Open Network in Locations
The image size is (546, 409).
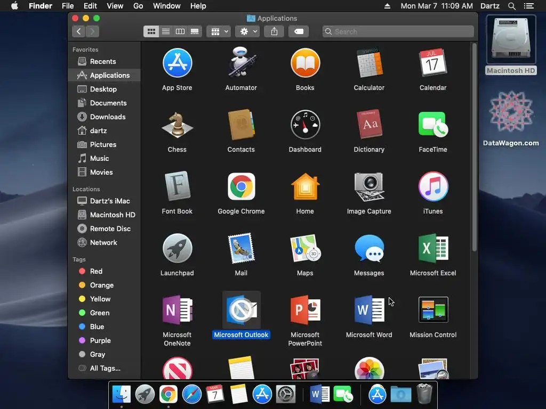tap(105, 243)
